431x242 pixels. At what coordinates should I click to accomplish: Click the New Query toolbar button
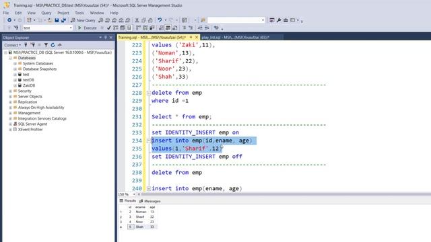pyautogui.click(x=83, y=20)
